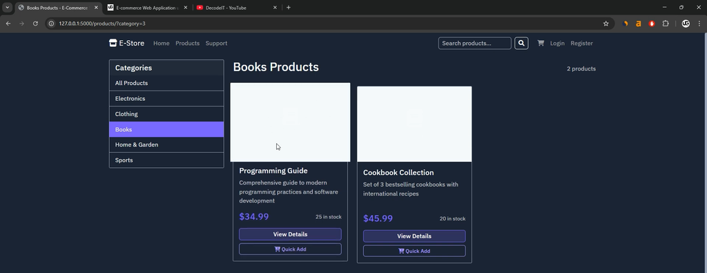Click the Categories panel header
The image size is (707, 273).
pos(166,68)
